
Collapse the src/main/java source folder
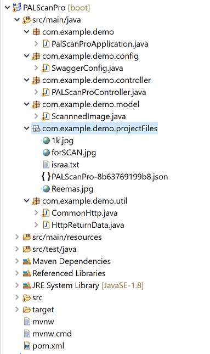coord(17,20)
